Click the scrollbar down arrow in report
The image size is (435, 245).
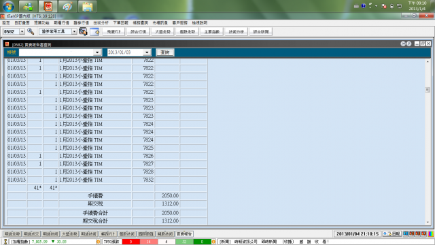click(428, 223)
